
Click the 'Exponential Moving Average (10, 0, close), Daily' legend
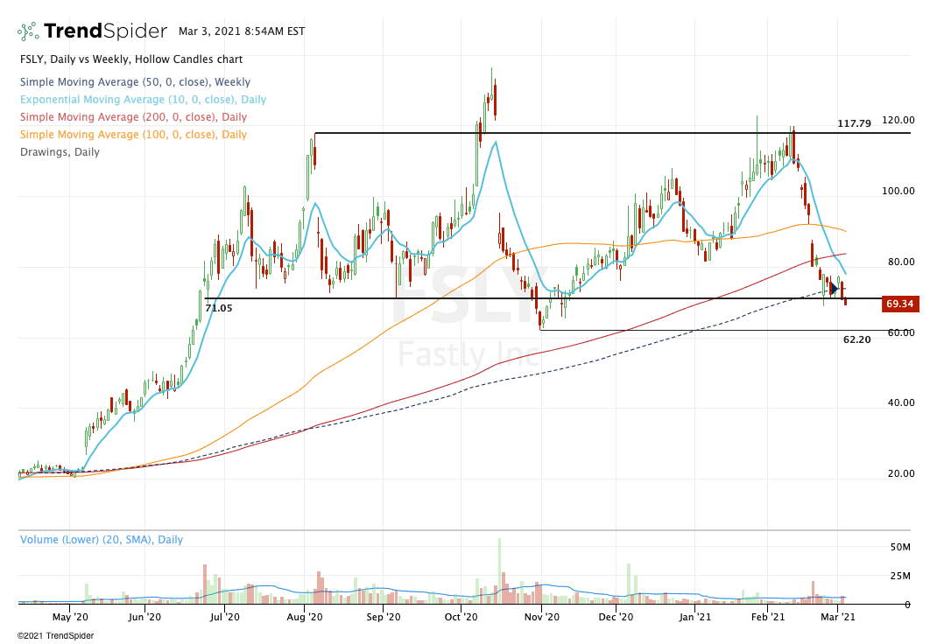click(x=143, y=100)
